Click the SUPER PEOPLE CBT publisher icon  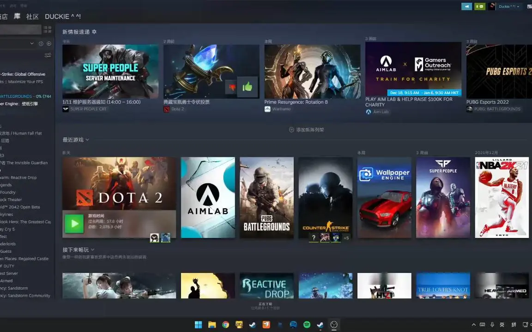click(x=66, y=109)
